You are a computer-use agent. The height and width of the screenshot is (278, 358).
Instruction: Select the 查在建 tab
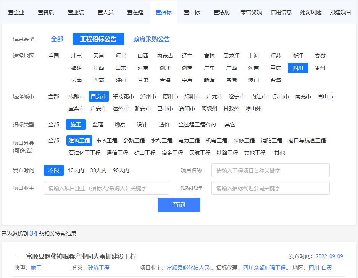point(135,12)
